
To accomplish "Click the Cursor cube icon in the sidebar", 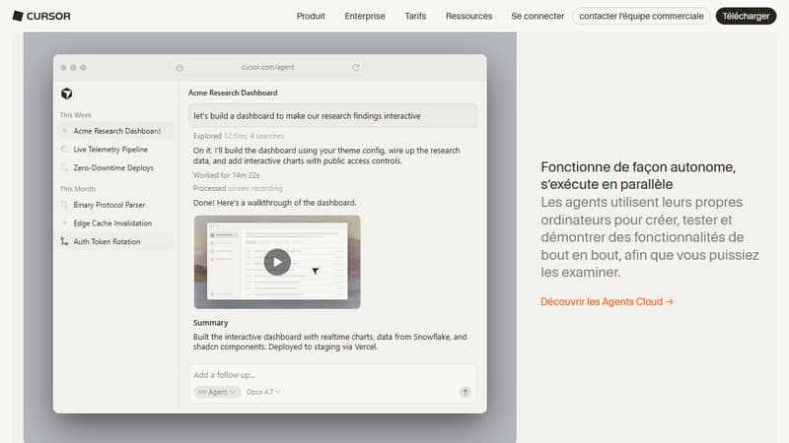I will pyautogui.click(x=67, y=94).
